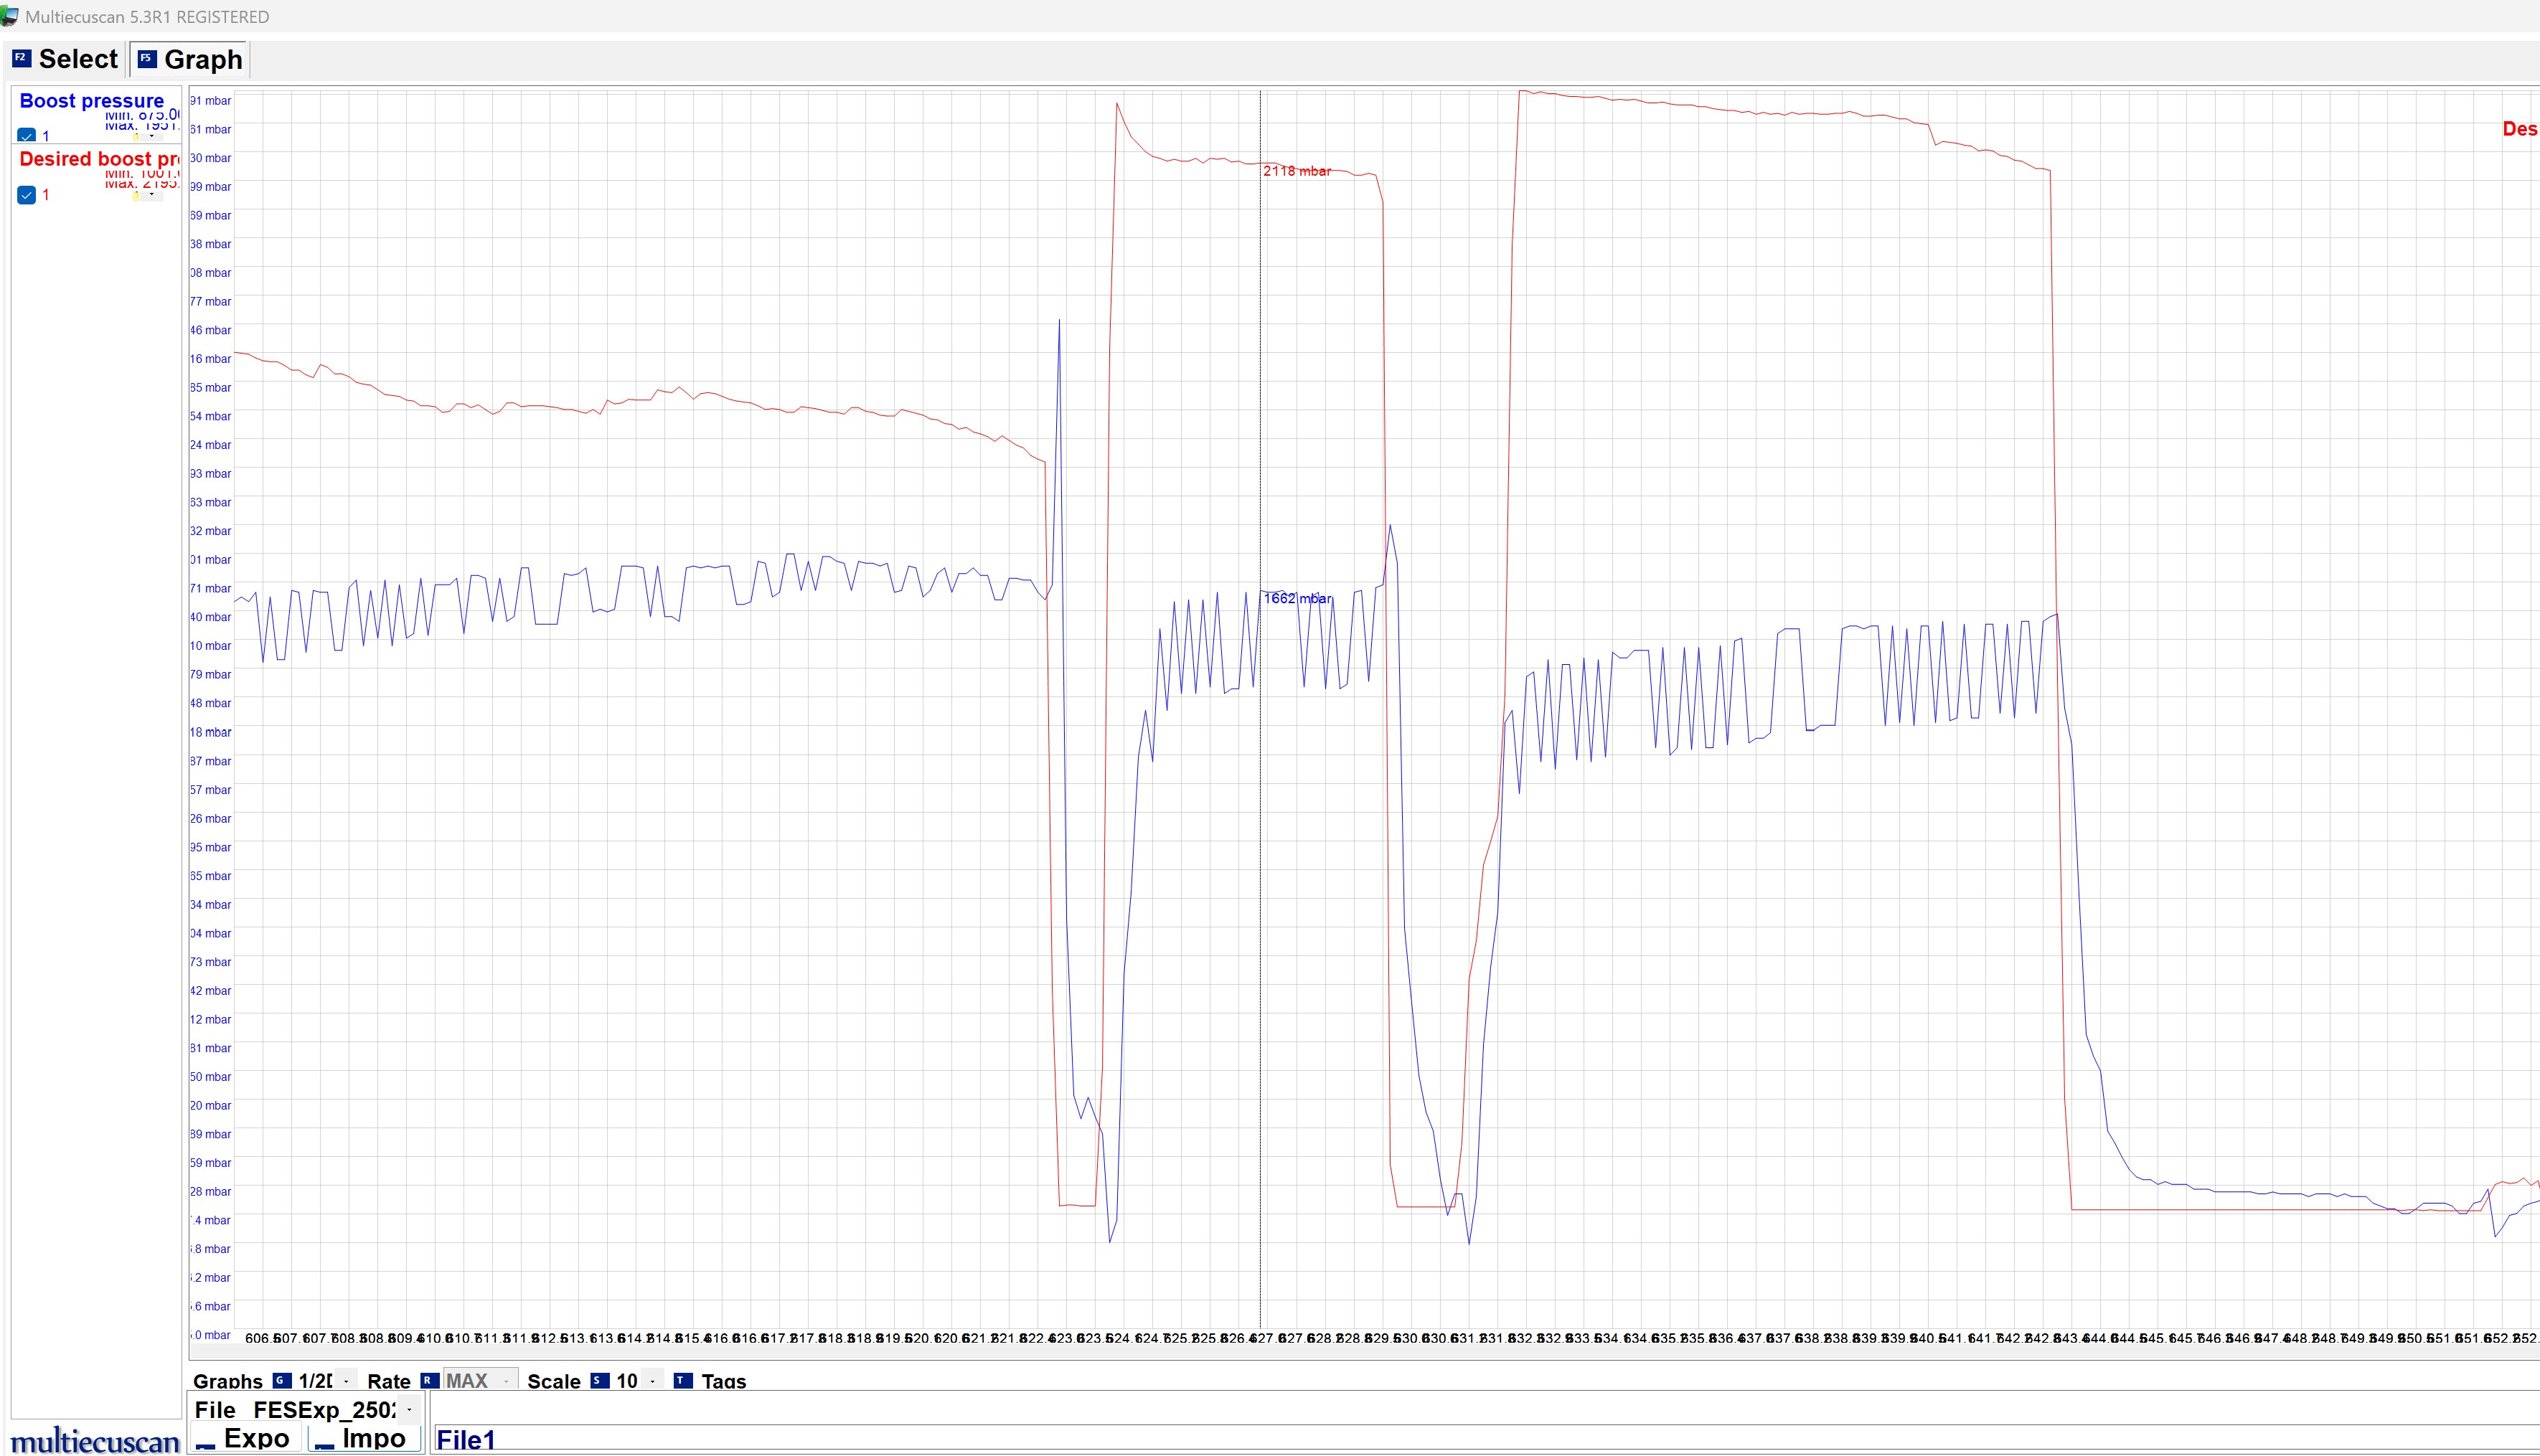Click the Tags button label
The height and width of the screenshot is (1456, 2540).
tap(724, 1381)
